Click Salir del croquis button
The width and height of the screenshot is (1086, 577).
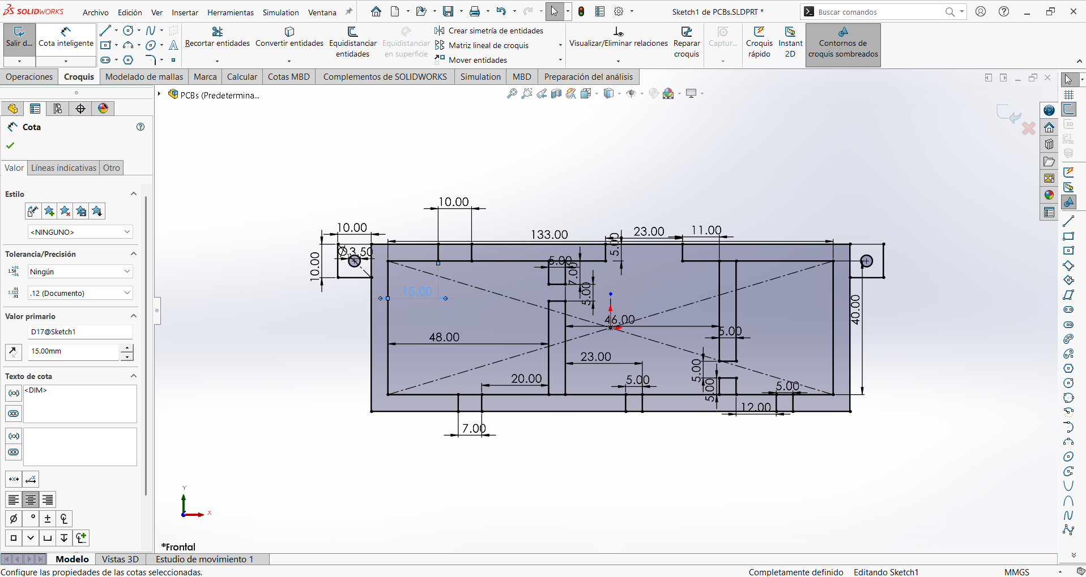19,38
